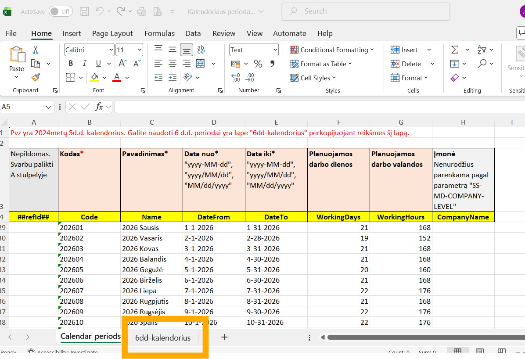Click the Wrap Text icon
The width and height of the screenshot is (525, 359).
[x=201, y=50]
